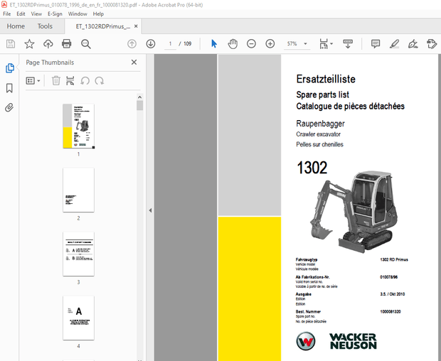Select page 4 thumbnail
Viewport: 441px width, 361px height.
pyautogui.click(x=78, y=318)
